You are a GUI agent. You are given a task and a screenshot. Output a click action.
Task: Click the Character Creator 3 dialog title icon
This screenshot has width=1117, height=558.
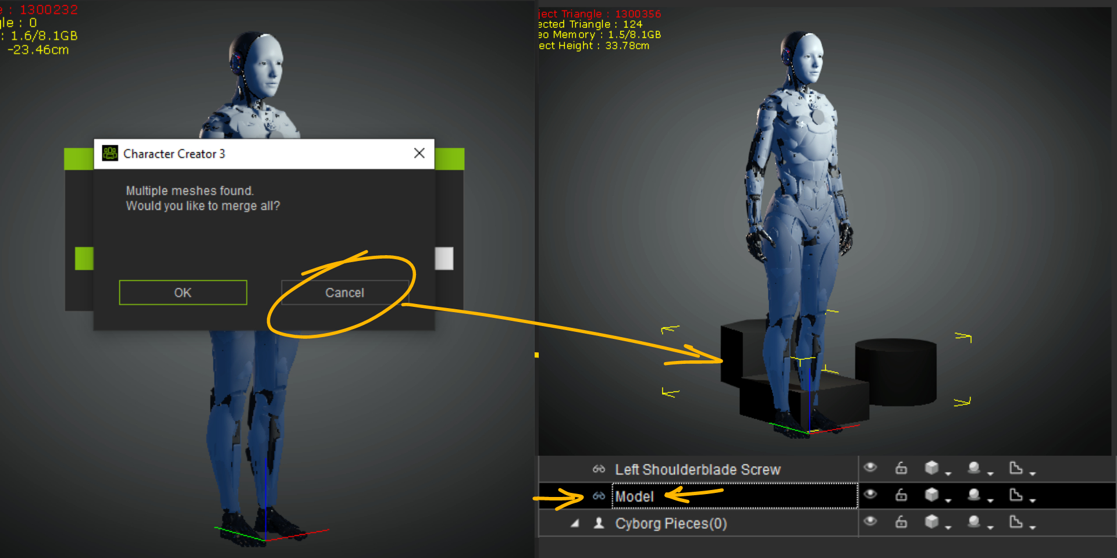(110, 153)
